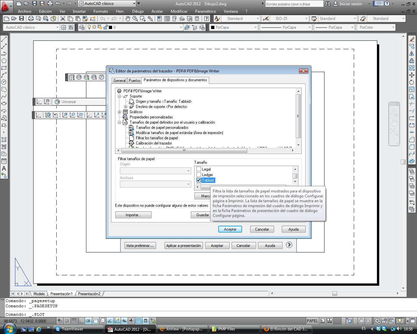Click Cancelar in plotter editor dialog
This screenshot has width=417, height=334.
262,229
